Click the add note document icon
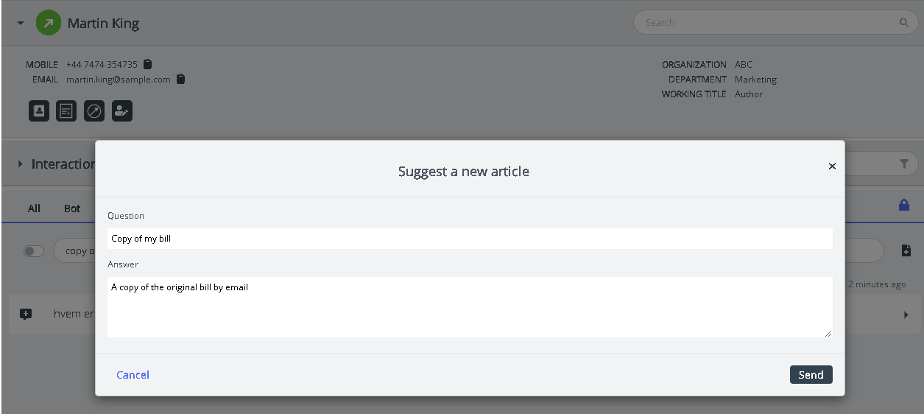The width and height of the screenshot is (924, 414). [67, 111]
